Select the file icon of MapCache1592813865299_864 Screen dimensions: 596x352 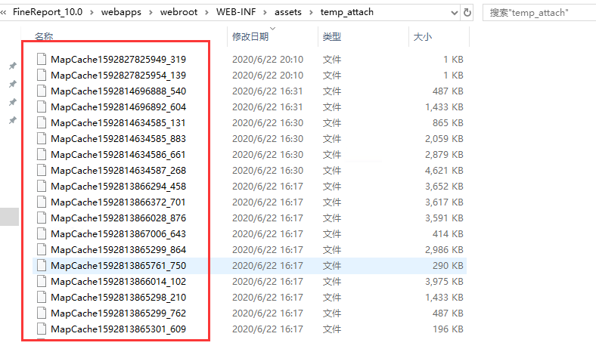point(42,249)
